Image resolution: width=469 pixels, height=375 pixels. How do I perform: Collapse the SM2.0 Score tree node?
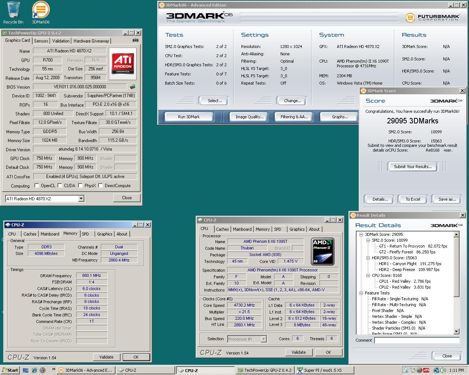[x=368, y=240]
